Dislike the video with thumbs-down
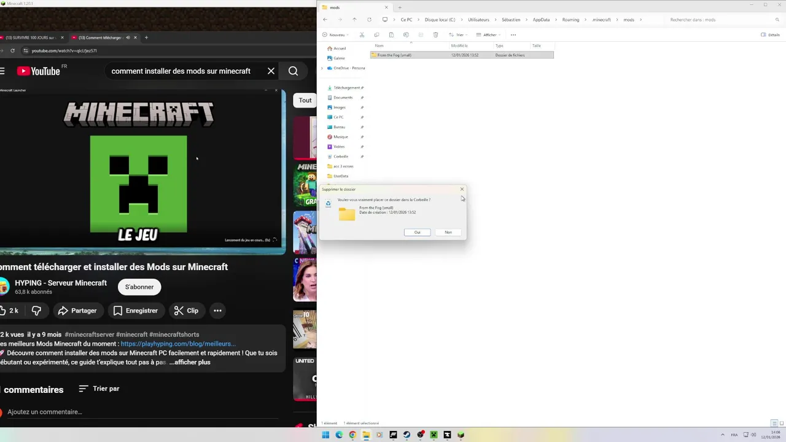786x442 pixels. click(36, 311)
